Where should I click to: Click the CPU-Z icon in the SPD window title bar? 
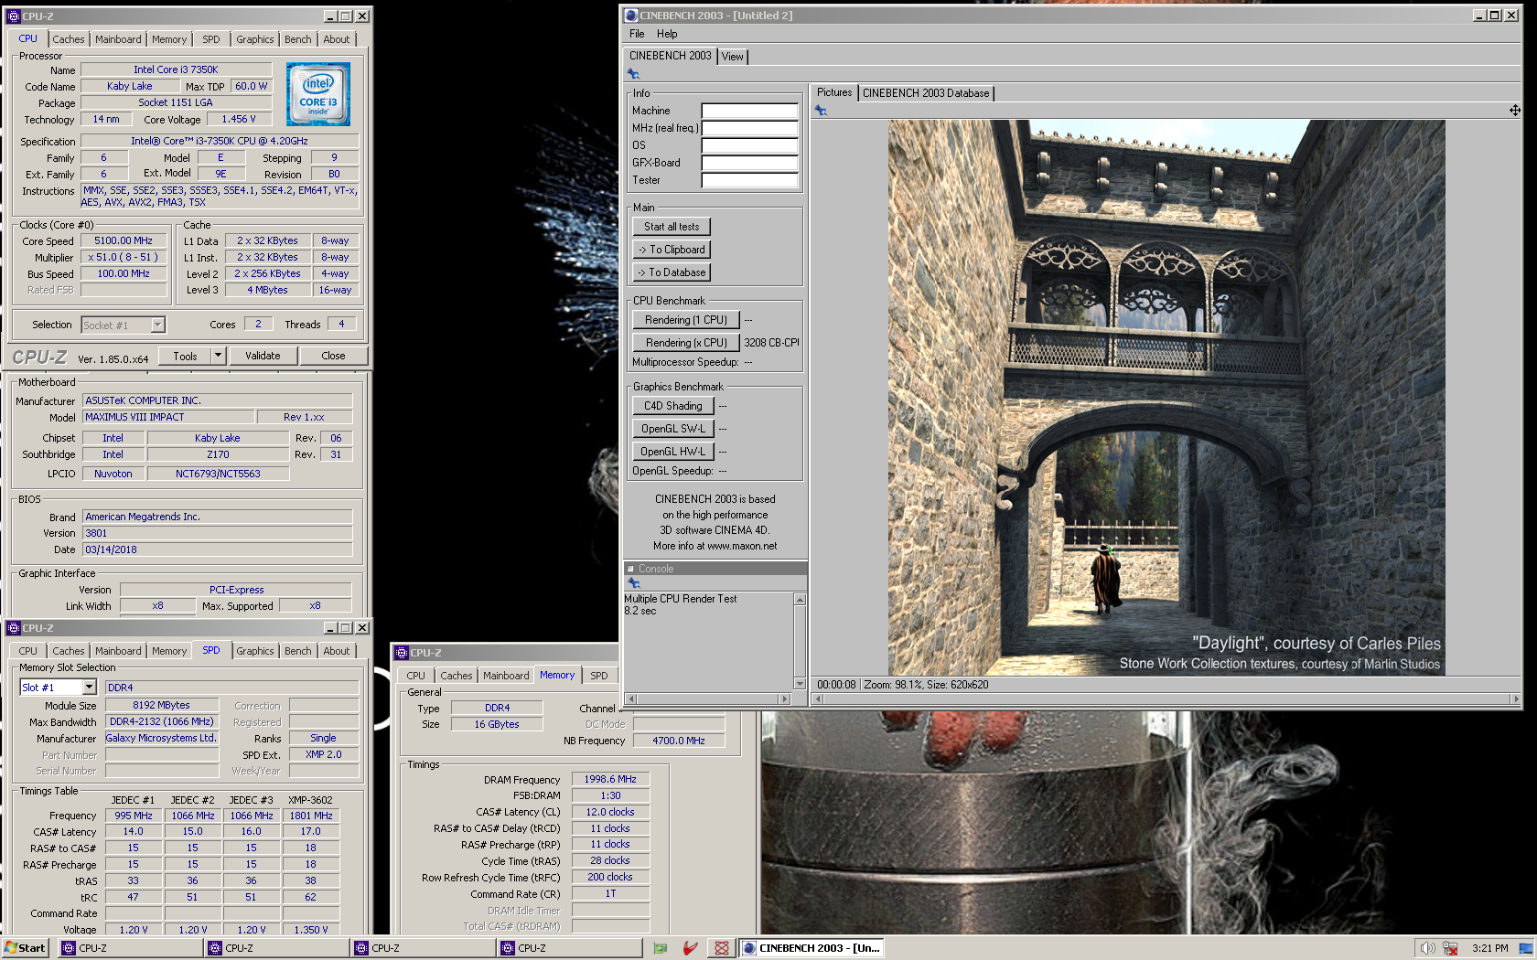tap(14, 628)
